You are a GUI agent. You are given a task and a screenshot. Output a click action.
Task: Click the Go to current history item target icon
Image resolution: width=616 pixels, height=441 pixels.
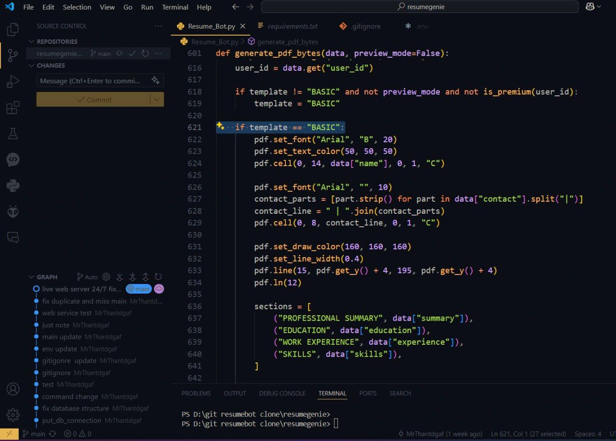tap(106, 277)
